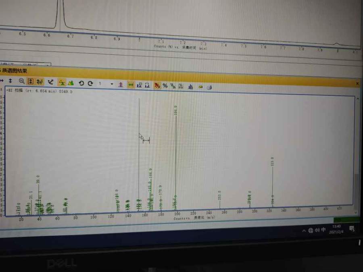Click the 196.9 peak label in the spectrum
The height and width of the screenshot is (272, 363).
pos(175,110)
